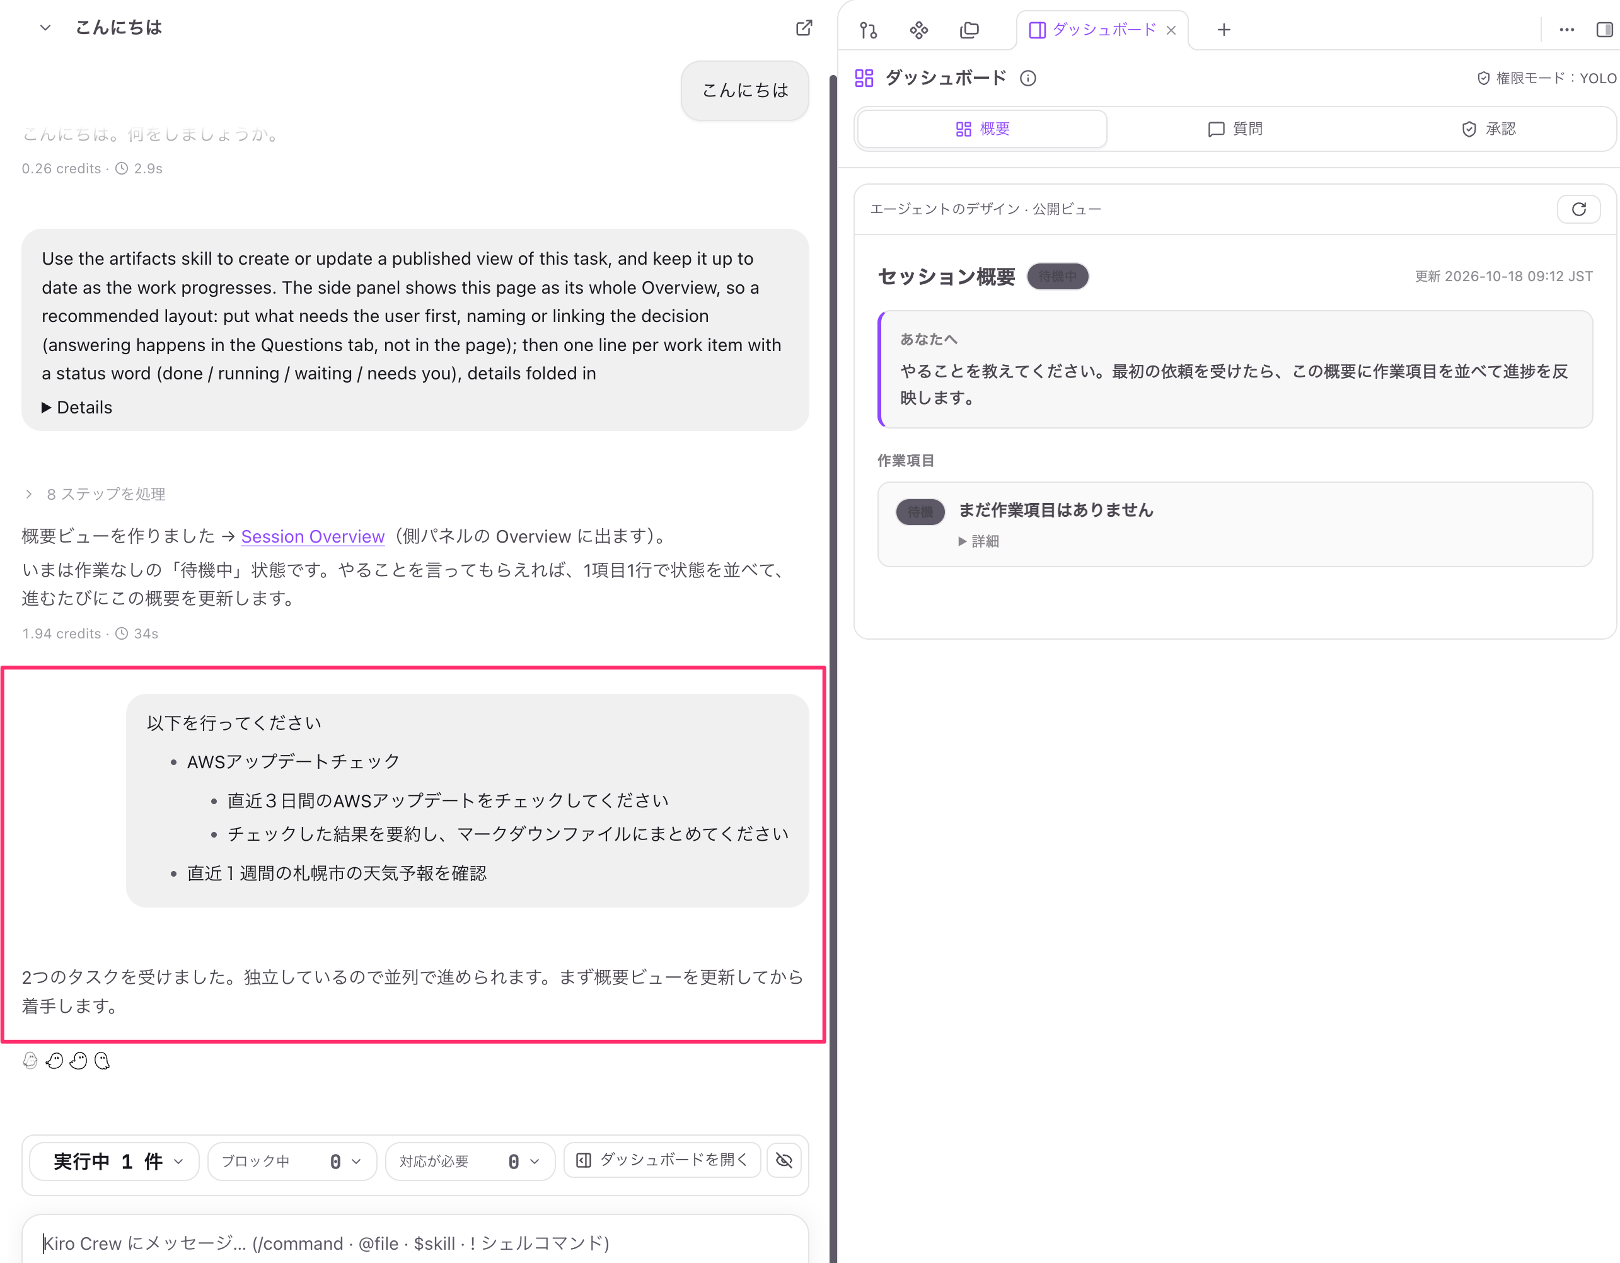Select the 承認 tab
Image resolution: width=1620 pixels, height=1263 pixels.
[1488, 129]
